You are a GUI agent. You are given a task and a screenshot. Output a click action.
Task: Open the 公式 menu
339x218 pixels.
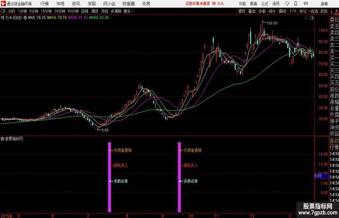(265, 4)
